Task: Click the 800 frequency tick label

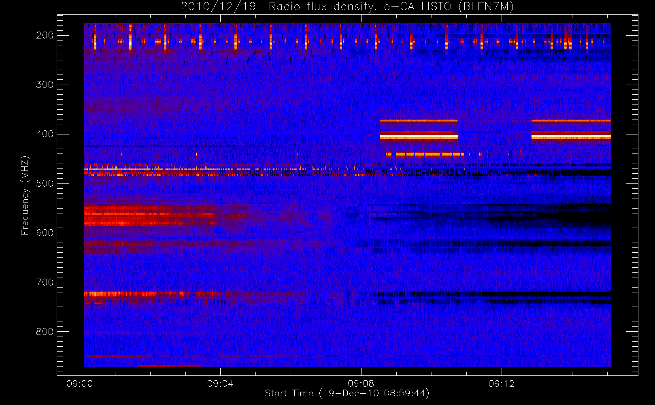Action: click(45, 332)
